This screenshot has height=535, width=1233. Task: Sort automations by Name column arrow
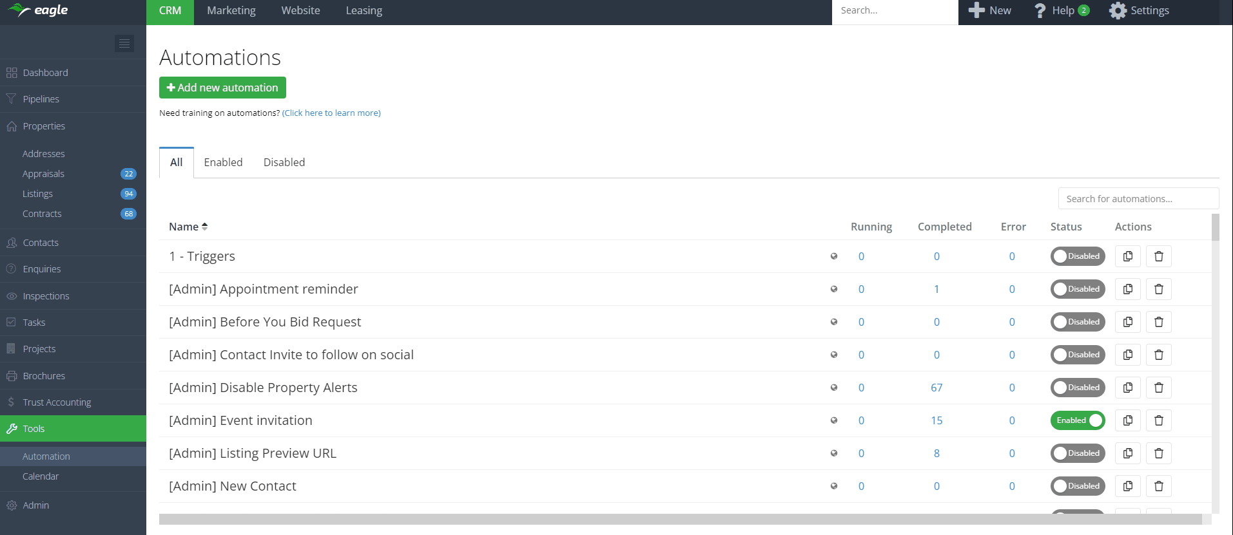click(x=204, y=227)
